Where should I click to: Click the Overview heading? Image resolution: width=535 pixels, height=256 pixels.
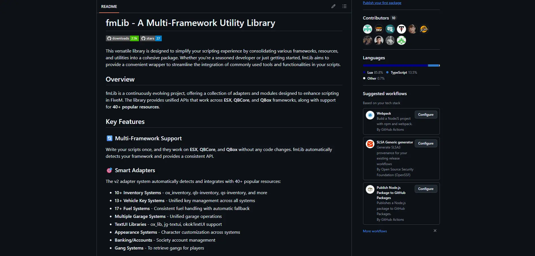(x=120, y=79)
